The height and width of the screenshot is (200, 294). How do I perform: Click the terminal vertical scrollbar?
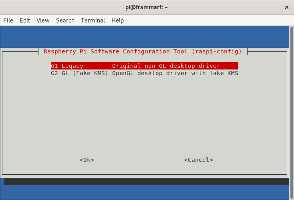(291, 113)
